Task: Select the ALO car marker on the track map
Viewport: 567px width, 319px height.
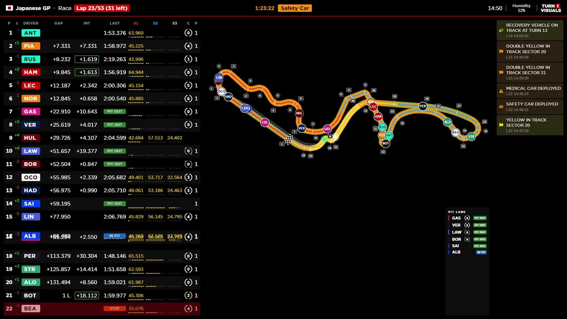Action: (447, 122)
